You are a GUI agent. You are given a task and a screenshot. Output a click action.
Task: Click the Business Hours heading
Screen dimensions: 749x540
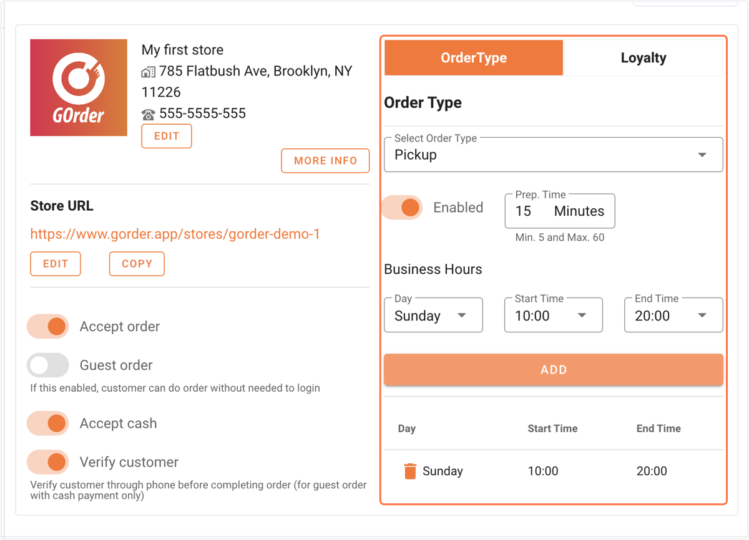[433, 269]
